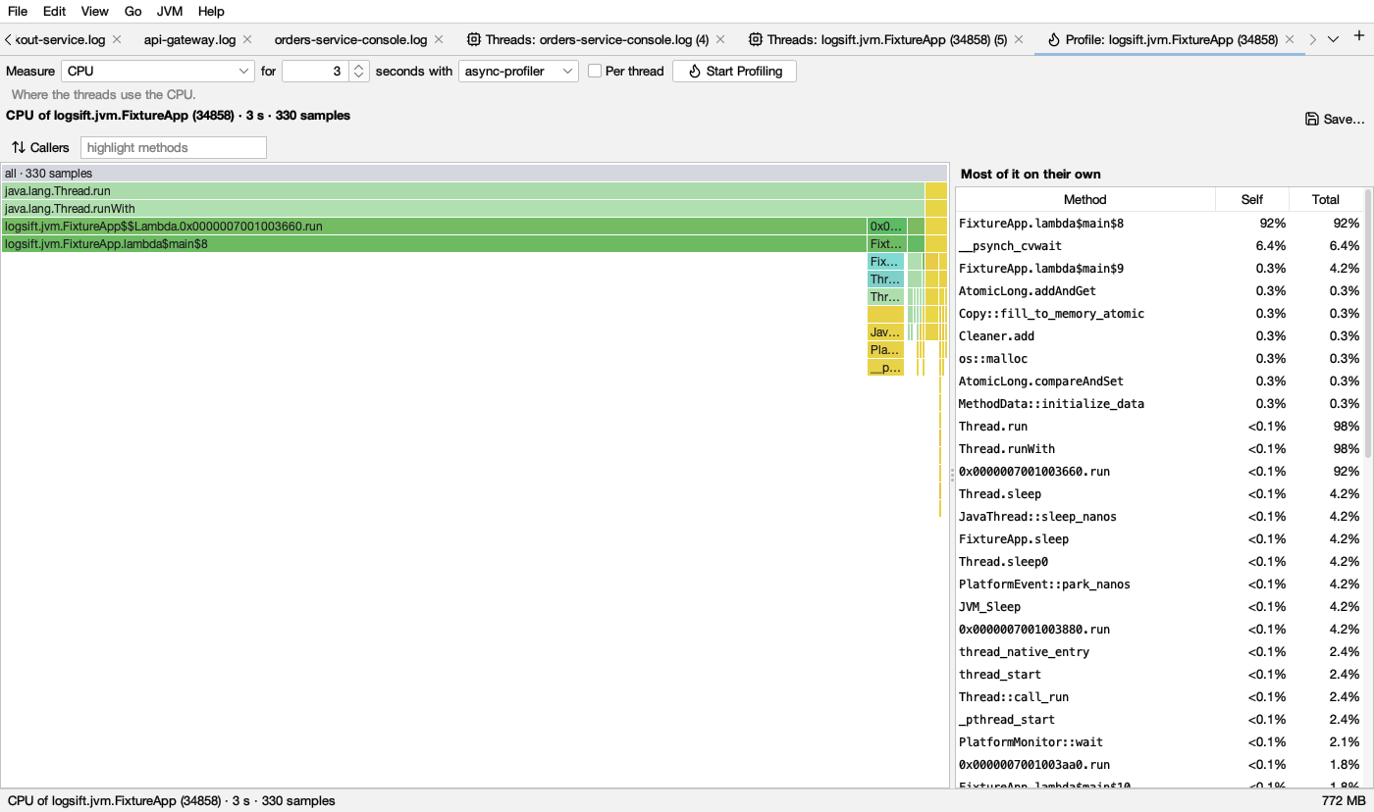Open the Threads: logsift.jvm.FixtureApp (5) tab
The image size is (1374, 812).
pos(886,39)
